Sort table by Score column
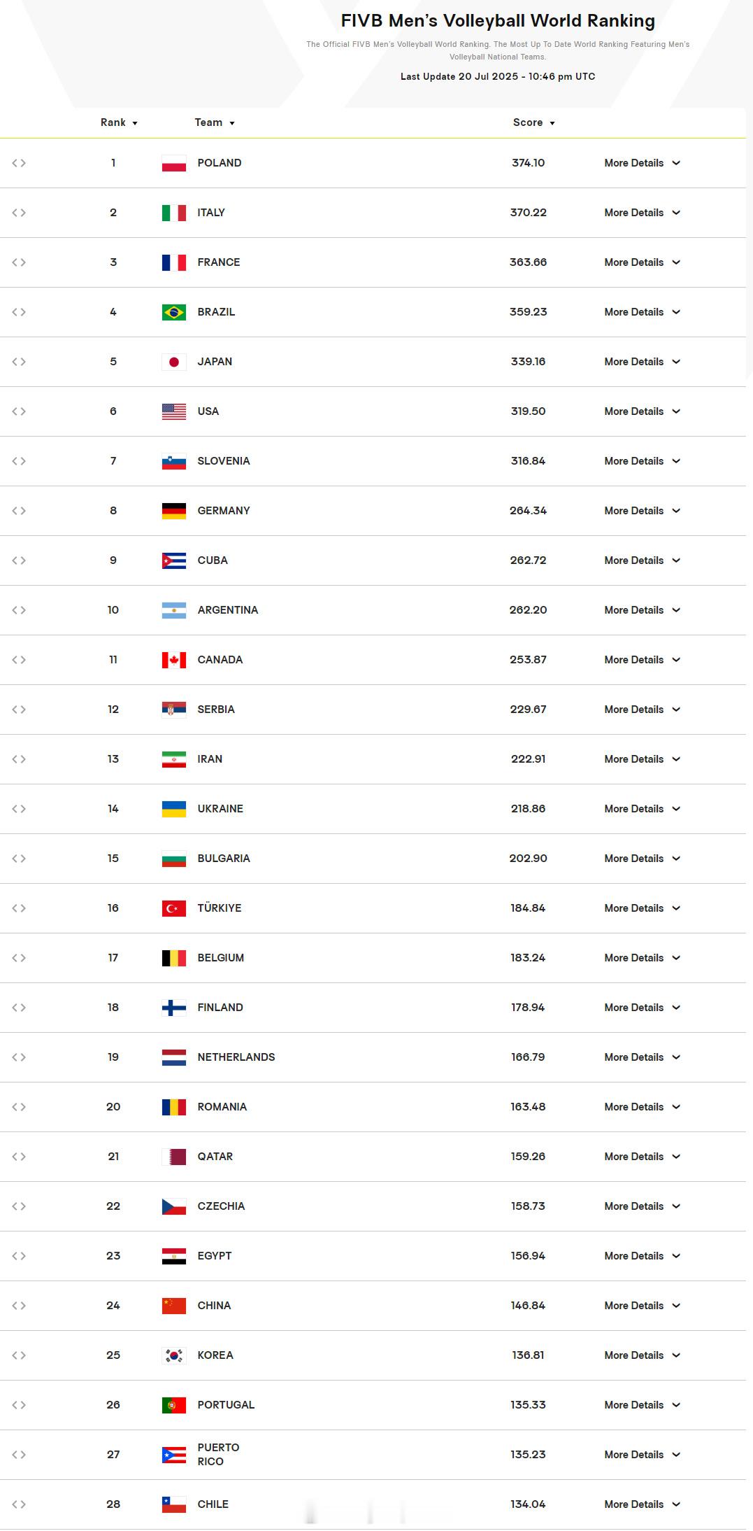Screen dimensions: 753x1531 pyautogui.click(x=533, y=122)
